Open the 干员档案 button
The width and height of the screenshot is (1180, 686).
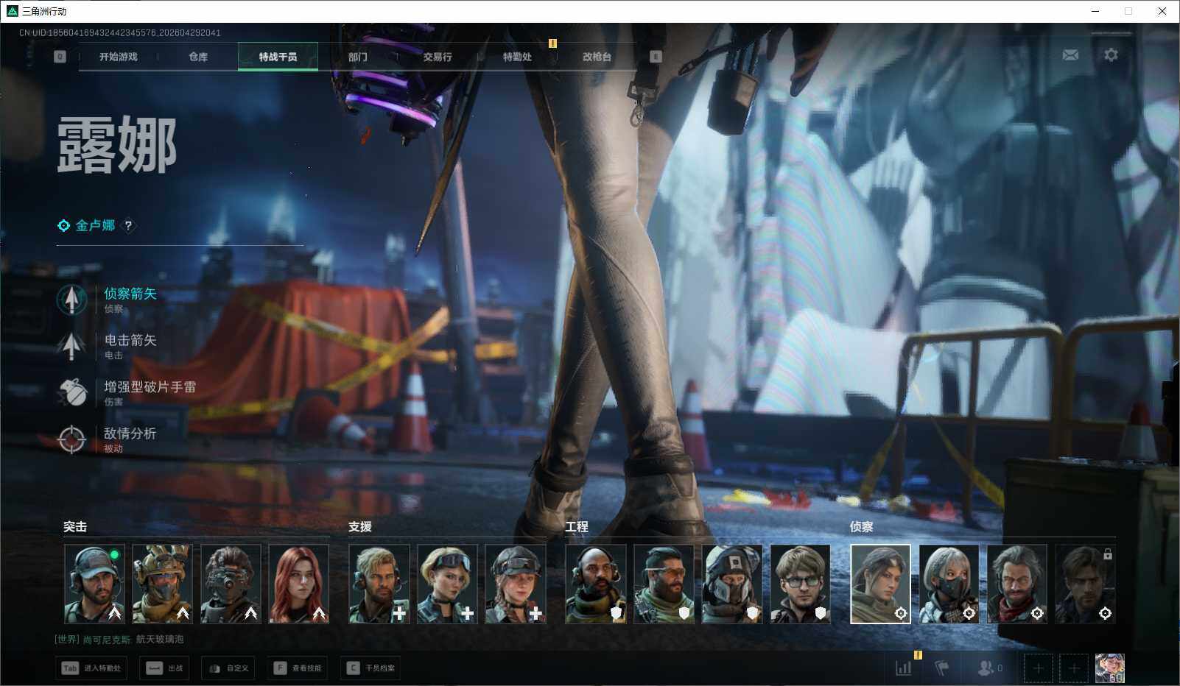(371, 668)
